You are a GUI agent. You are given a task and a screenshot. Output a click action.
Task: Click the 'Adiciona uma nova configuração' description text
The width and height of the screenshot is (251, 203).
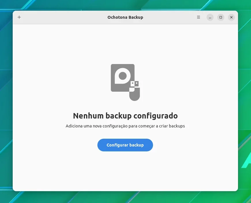pyautogui.click(x=125, y=126)
